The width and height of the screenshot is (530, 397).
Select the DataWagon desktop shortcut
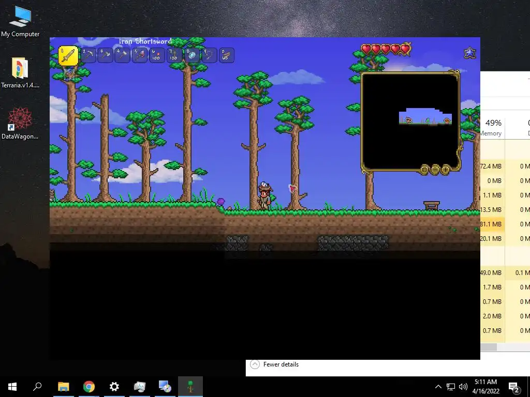(20, 124)
